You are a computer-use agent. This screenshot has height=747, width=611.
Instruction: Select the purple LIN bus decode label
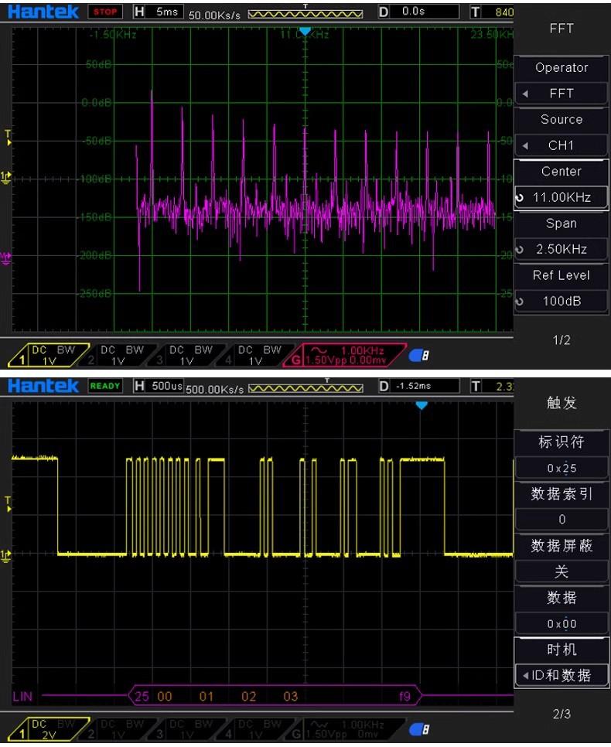(23, 697)
